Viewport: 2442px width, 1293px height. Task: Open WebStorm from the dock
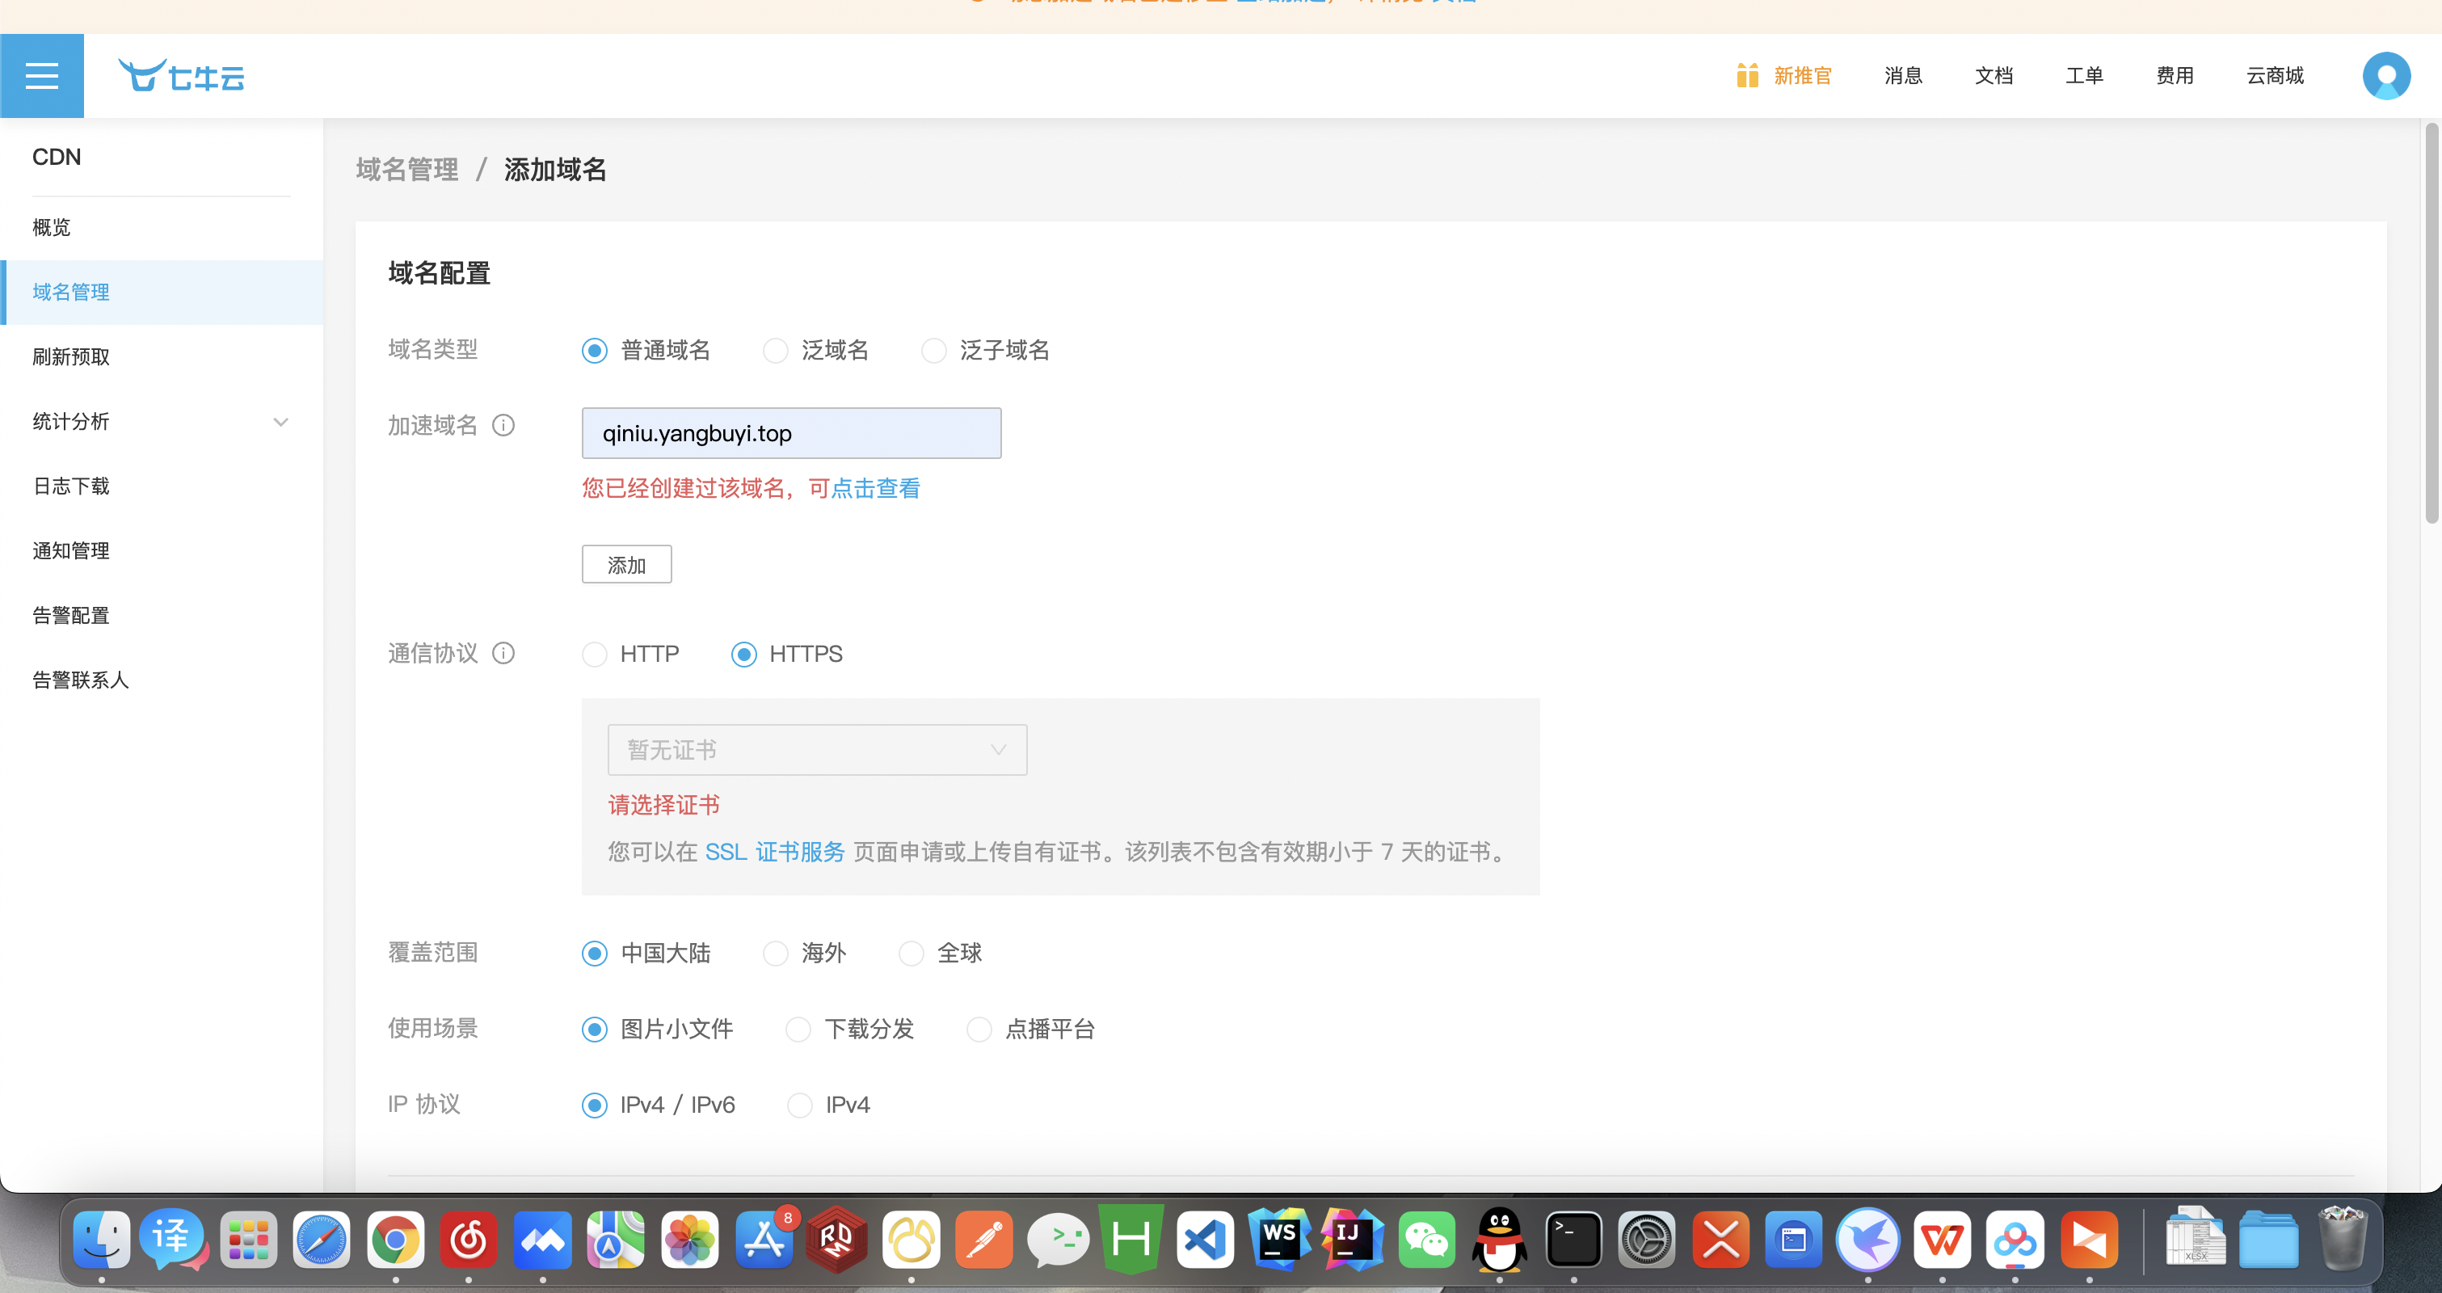pyautogui.click(x=1279, y=1239)
